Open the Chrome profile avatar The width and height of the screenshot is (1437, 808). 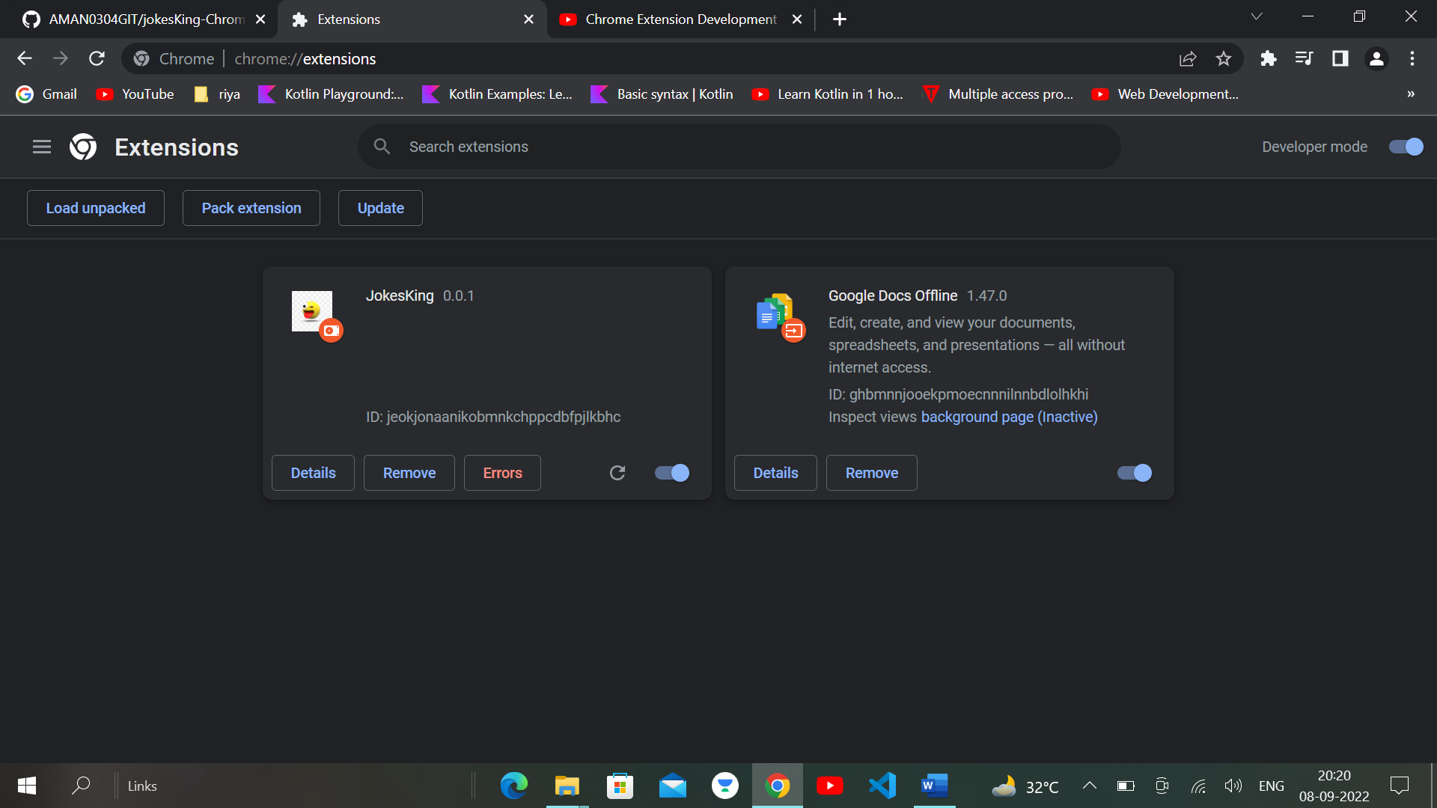pos(1376,58)
